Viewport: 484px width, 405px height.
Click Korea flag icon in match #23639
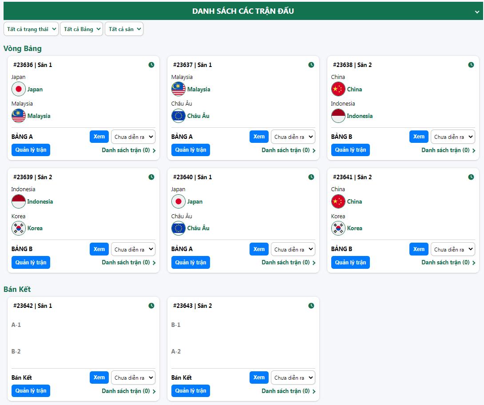tap(19, 228)
